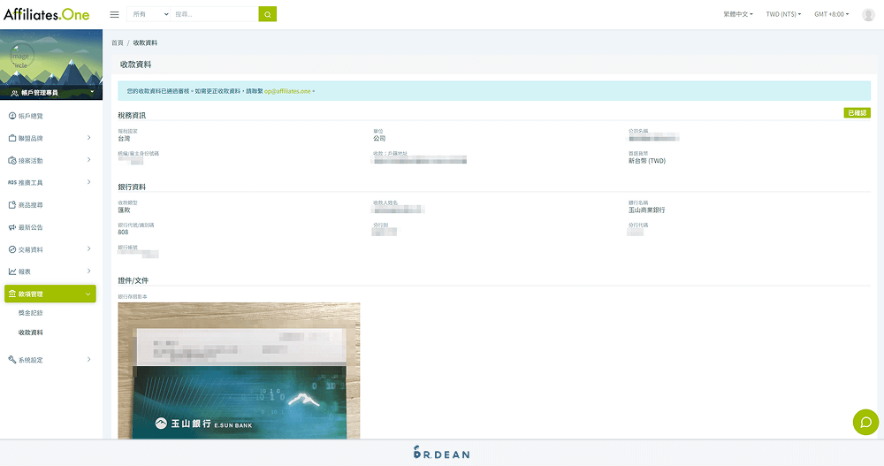Click the 商品搜尋 sidebar icon
This screenshot has width=884, height=466.
(x=11, y=205)
